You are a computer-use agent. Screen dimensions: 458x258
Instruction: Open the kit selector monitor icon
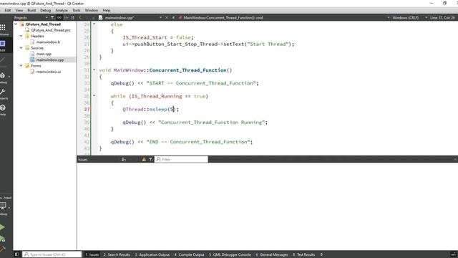3,206
